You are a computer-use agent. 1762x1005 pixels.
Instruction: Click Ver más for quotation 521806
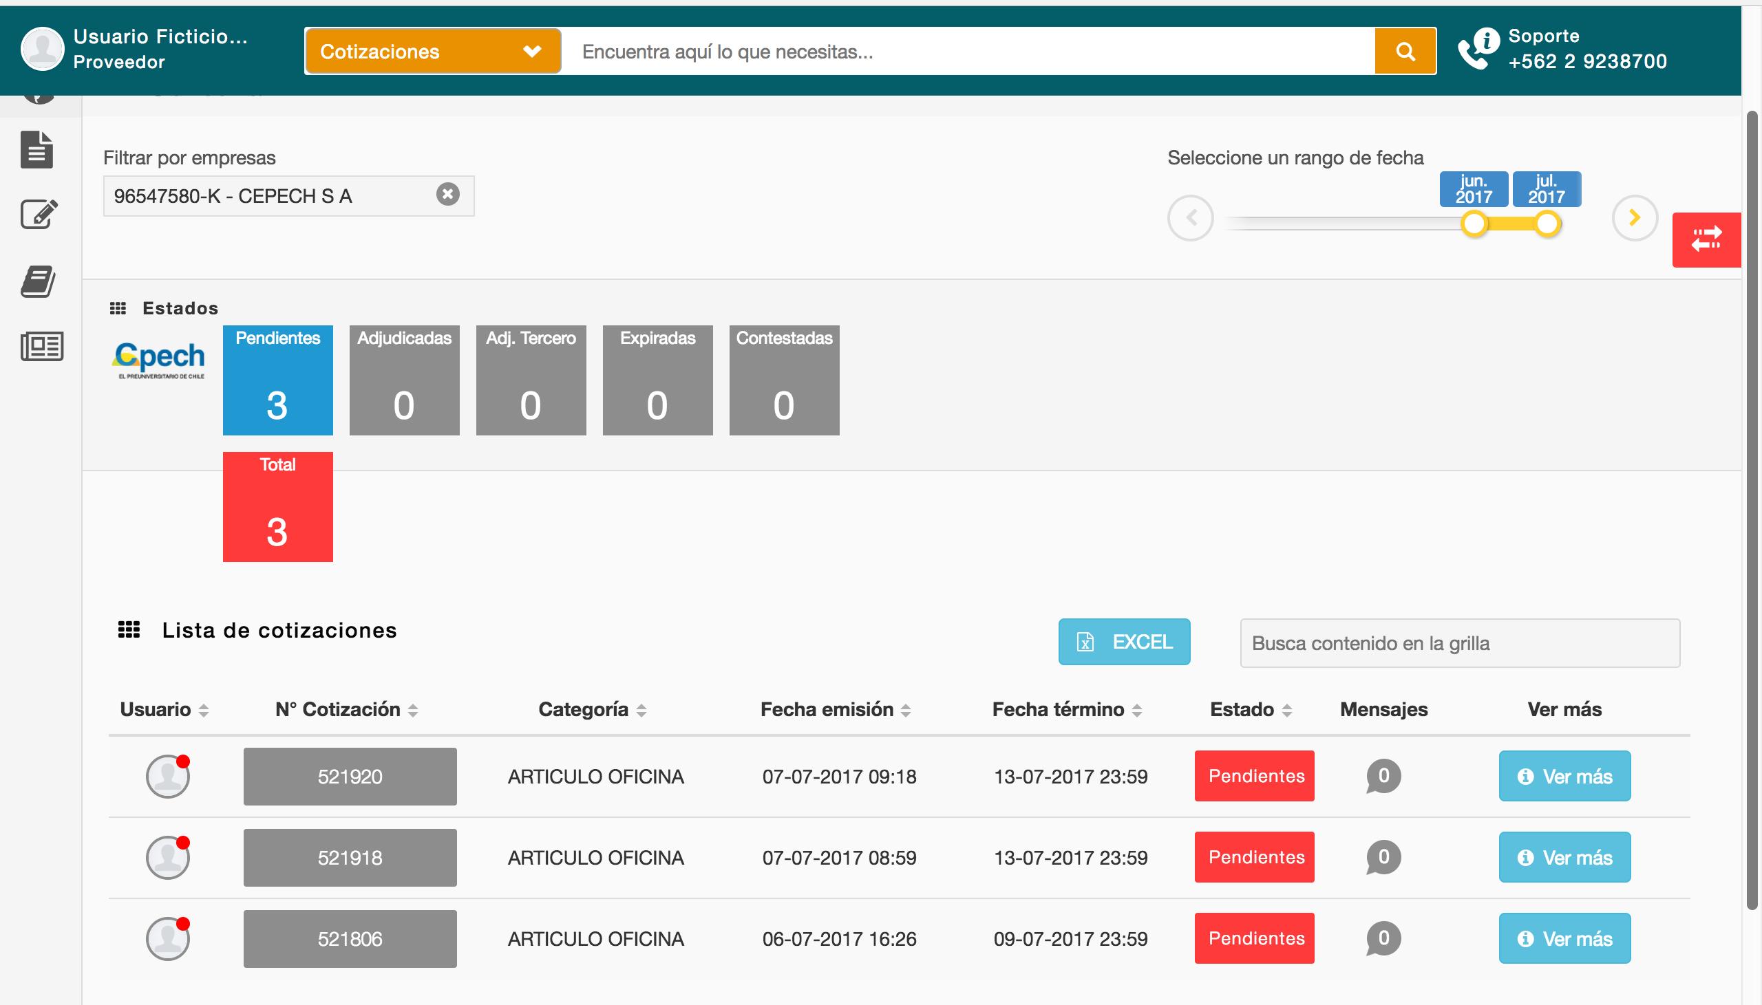pyautogui.click(x=1564, y=939)
